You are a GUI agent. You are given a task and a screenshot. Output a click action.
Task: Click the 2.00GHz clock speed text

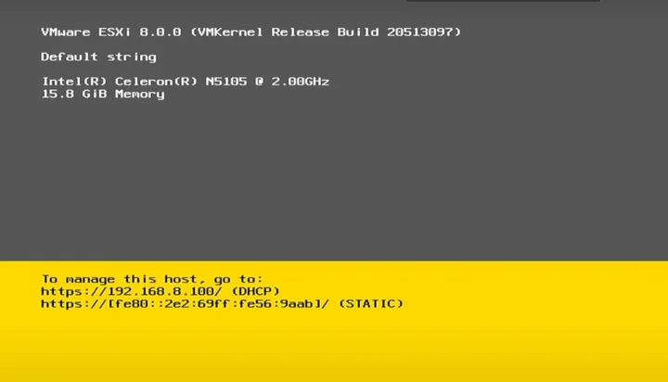point(301,82)
